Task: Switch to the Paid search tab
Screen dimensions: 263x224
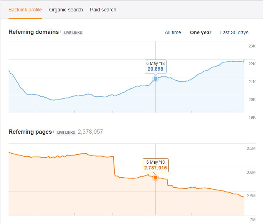Action: pos(103,10)
